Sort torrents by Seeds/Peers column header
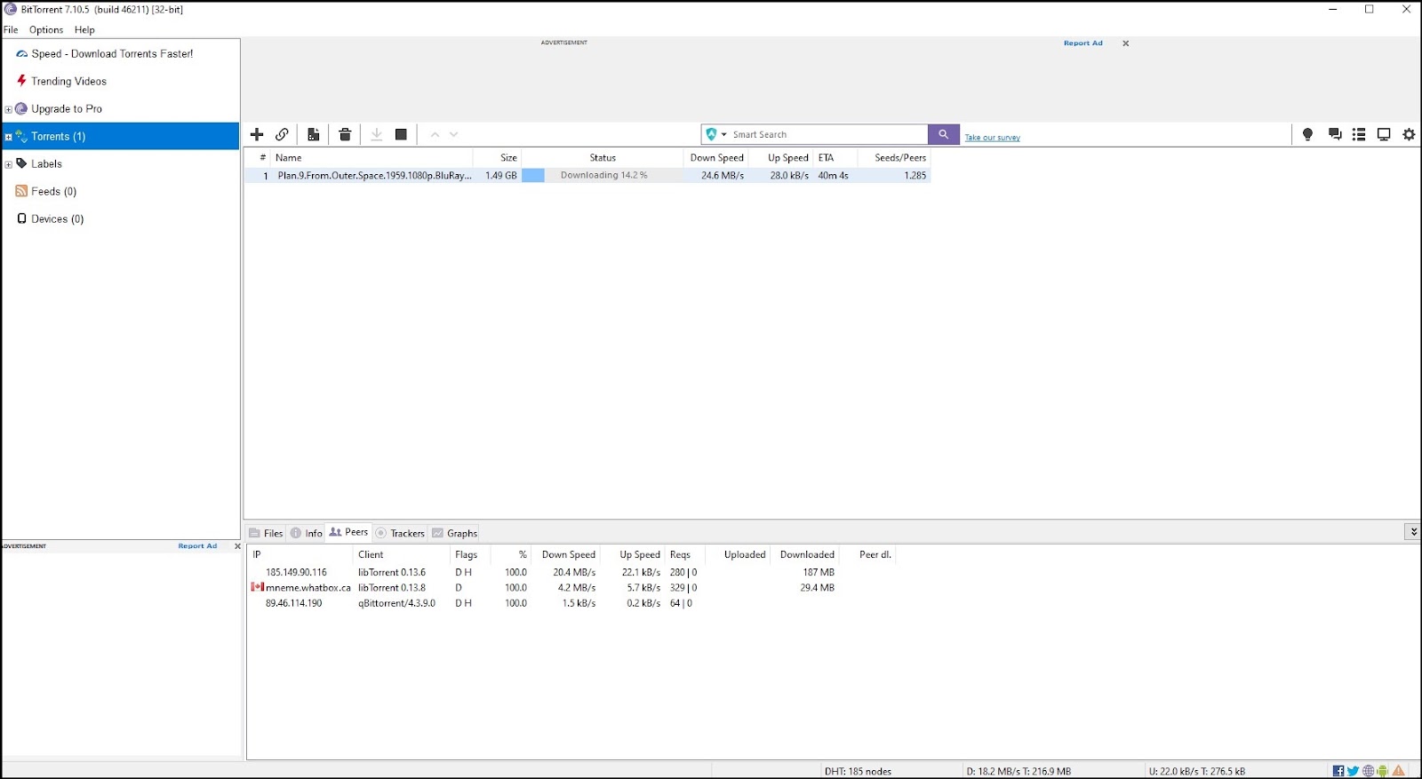Screen dimensions: 1422x779 click(894, 157)
